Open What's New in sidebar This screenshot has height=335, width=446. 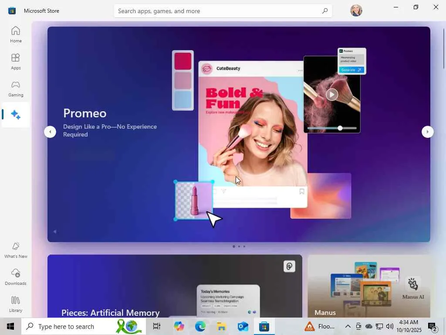(16, 250)
